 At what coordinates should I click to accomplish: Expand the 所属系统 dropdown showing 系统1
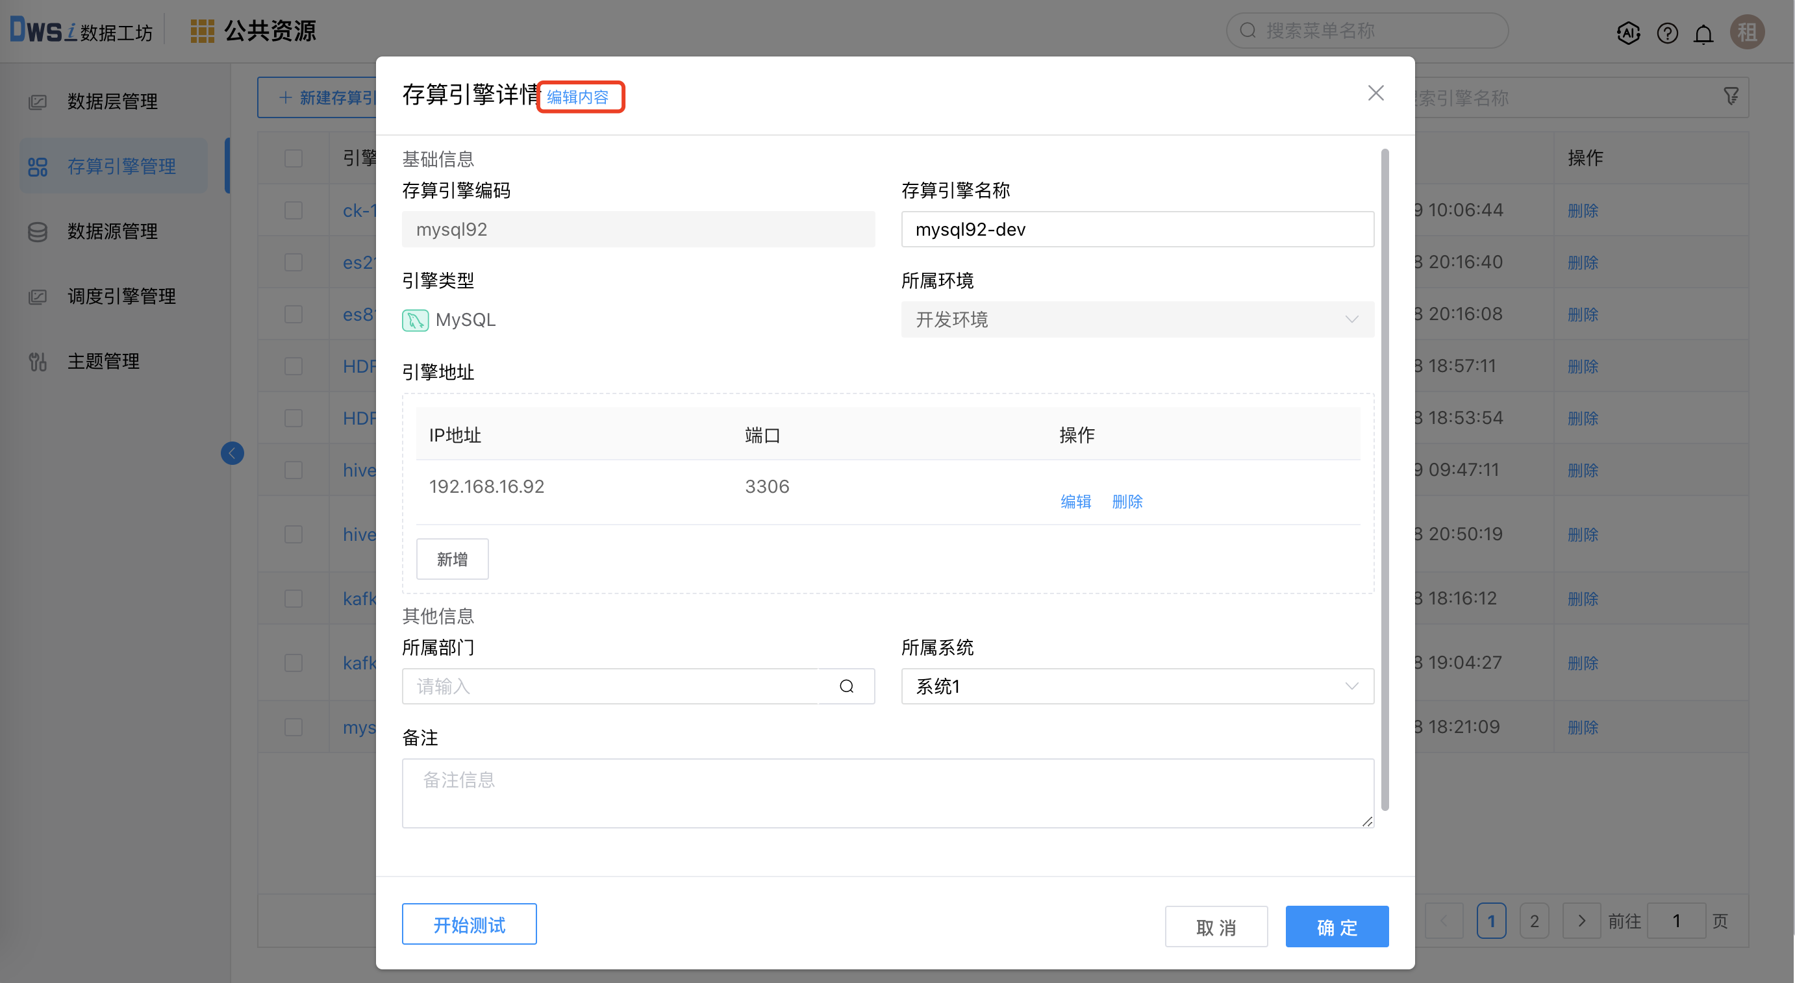tap(1137, 686)
